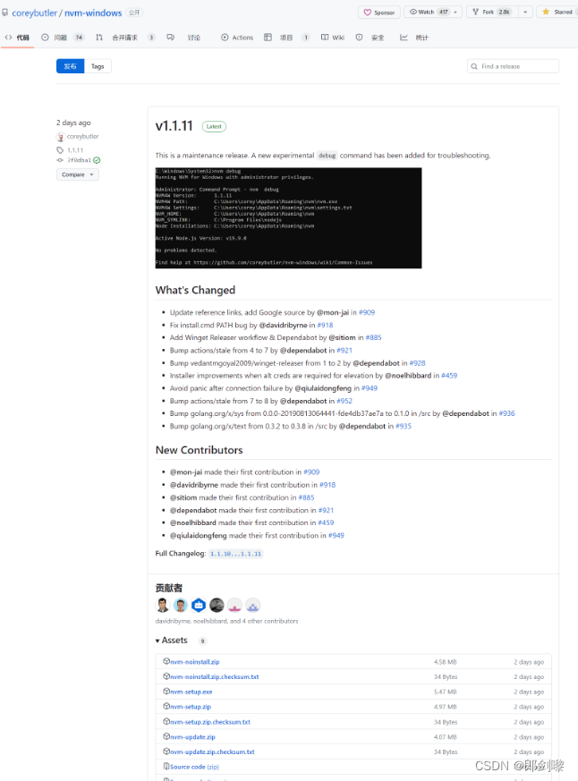Enlarge the nvm debug terminal screenshot
This screenshot has width=578, height=781.
pos(288,217)
